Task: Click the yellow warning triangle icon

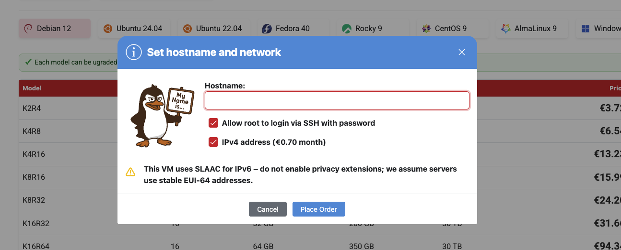Action: click(x=130, y=172)
